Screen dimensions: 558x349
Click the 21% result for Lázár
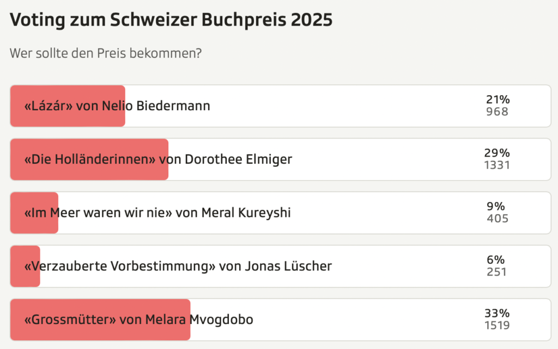498,99
